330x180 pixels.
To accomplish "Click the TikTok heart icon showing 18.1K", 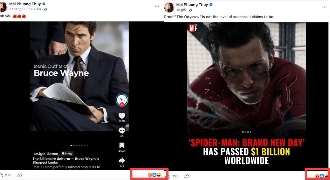I will (x=122, y=116).
